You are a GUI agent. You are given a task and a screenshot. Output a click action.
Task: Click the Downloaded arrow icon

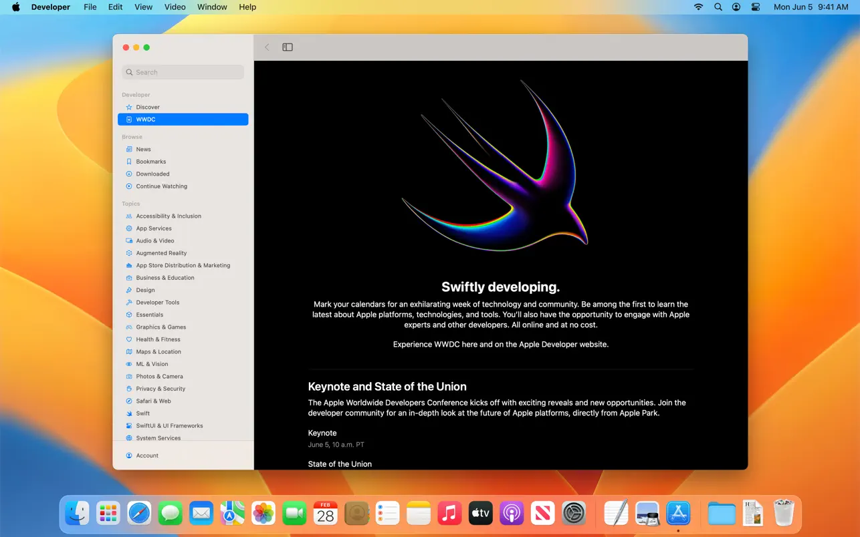129,174
